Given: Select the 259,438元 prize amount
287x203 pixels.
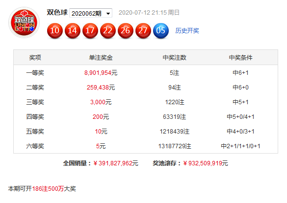Looking at the screenshot, I should pyautogui.click(x=101, y=87).
